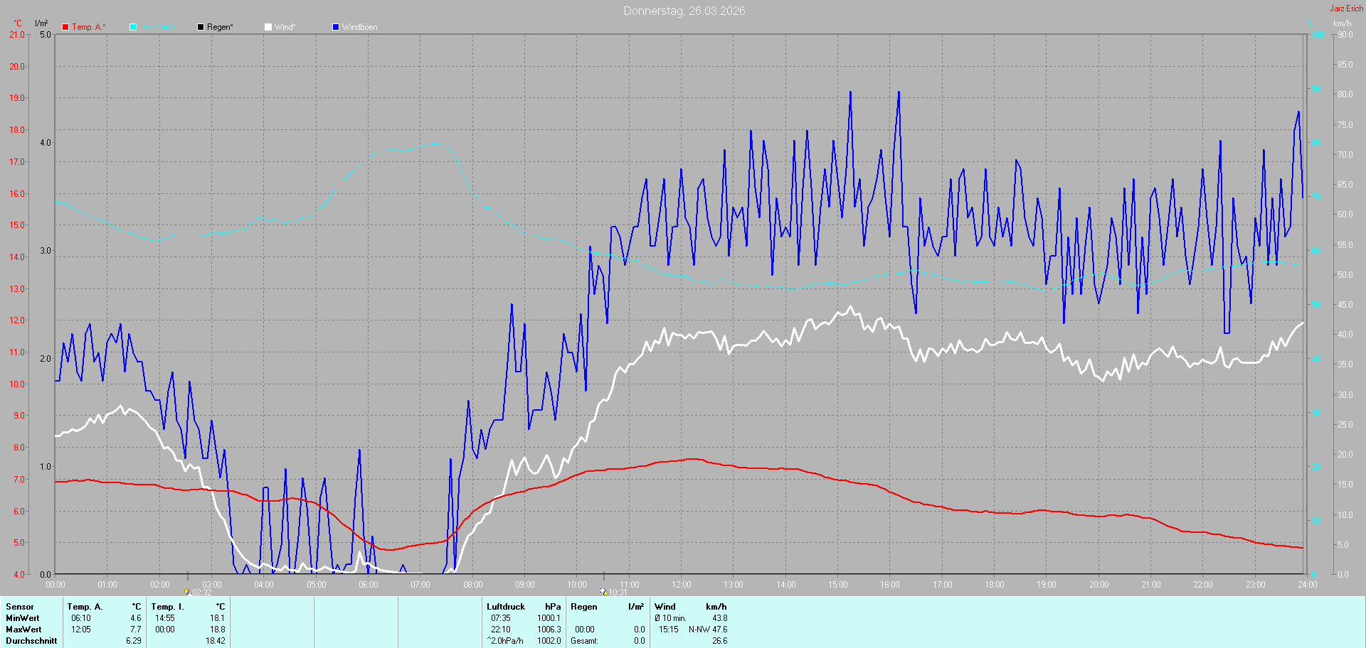Click the moon marker at 02:32
The height and width of the screenshot is (648, 1366).
pyautogui.click(x=187, y=591)
